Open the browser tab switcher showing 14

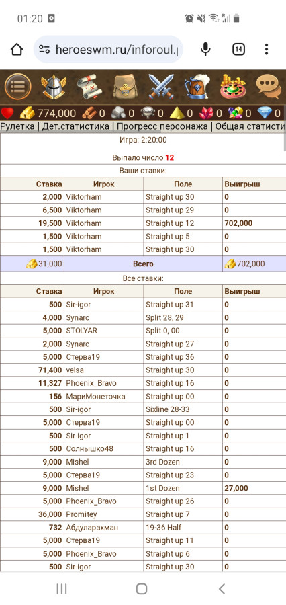click(x=238, y=49)
